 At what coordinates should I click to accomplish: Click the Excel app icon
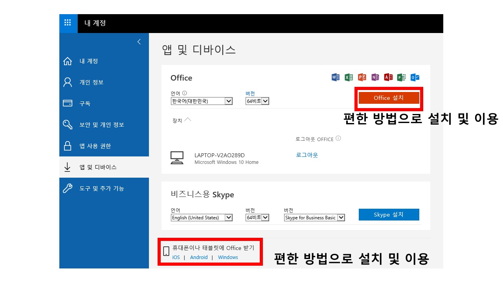[x=349, y=77]
